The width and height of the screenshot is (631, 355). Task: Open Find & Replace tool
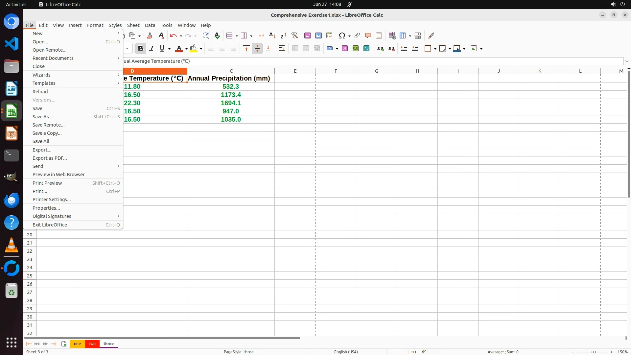[x=206, y=35]
